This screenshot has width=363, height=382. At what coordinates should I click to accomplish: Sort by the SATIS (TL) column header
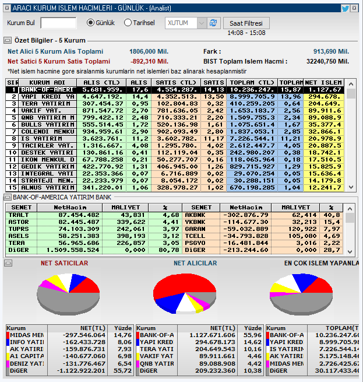[x=176, y=82]
